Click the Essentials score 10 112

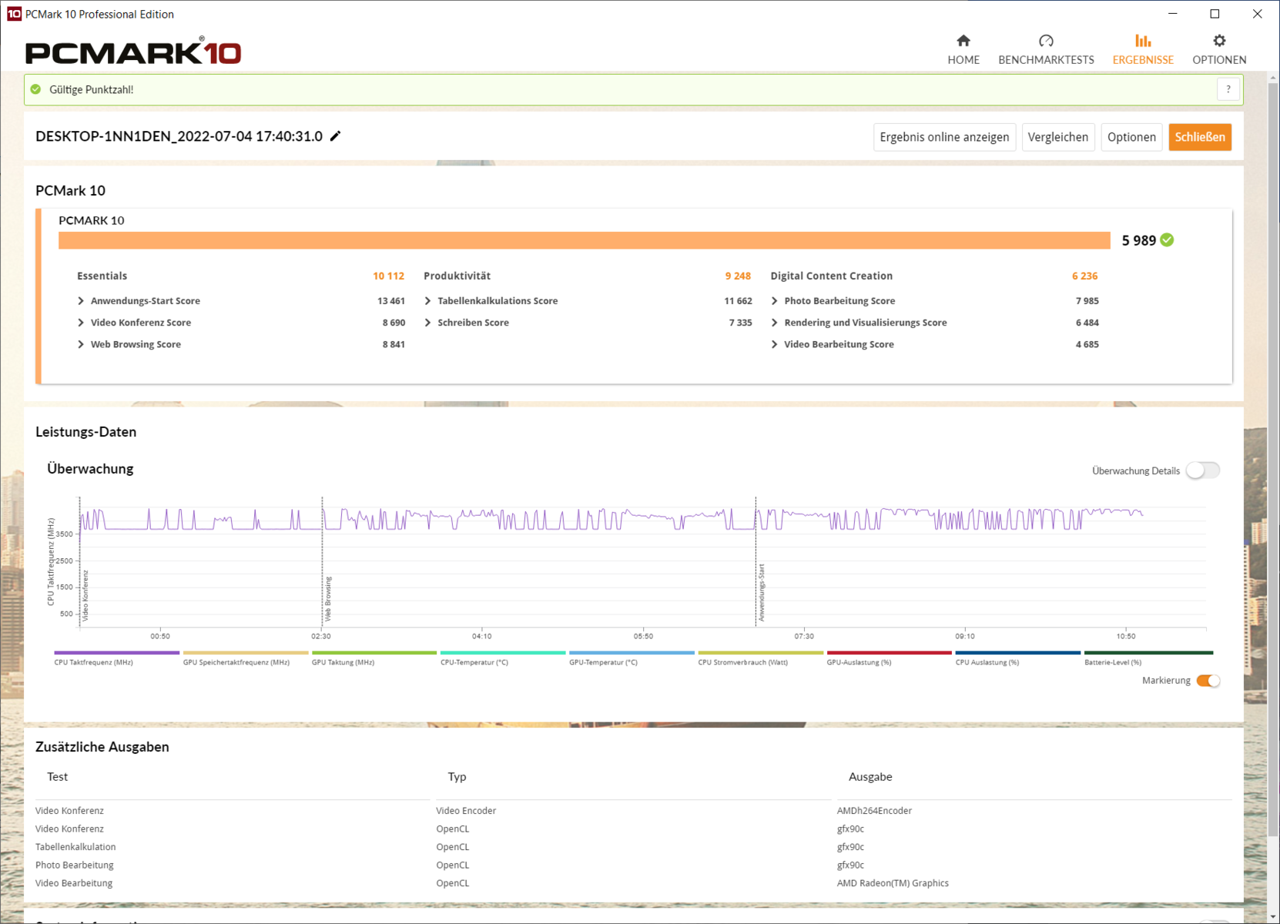(x=388, y=276)
